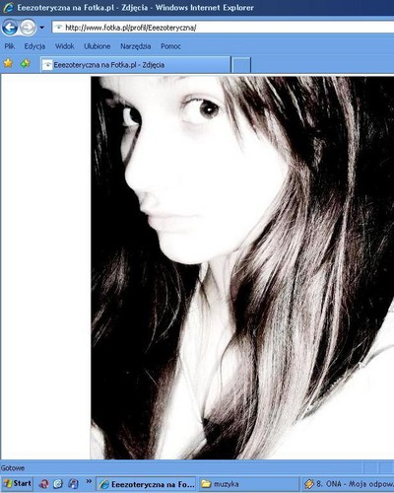Image resolution: width=394 pixels, height=493 pixels.
Task: Click the black-and-white profile photo
Action: tap(242, 267)
